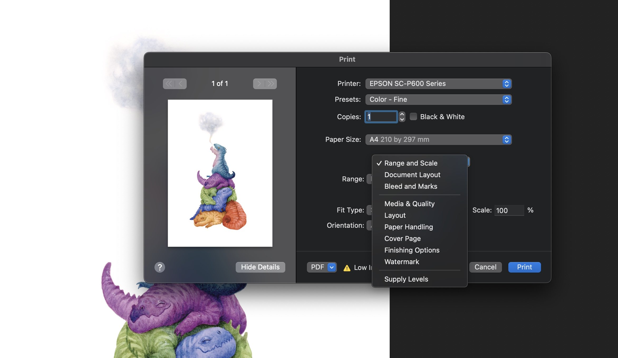Open the print help question mark
This screenshot has height=358, width=618.
[x=160, y=267]
